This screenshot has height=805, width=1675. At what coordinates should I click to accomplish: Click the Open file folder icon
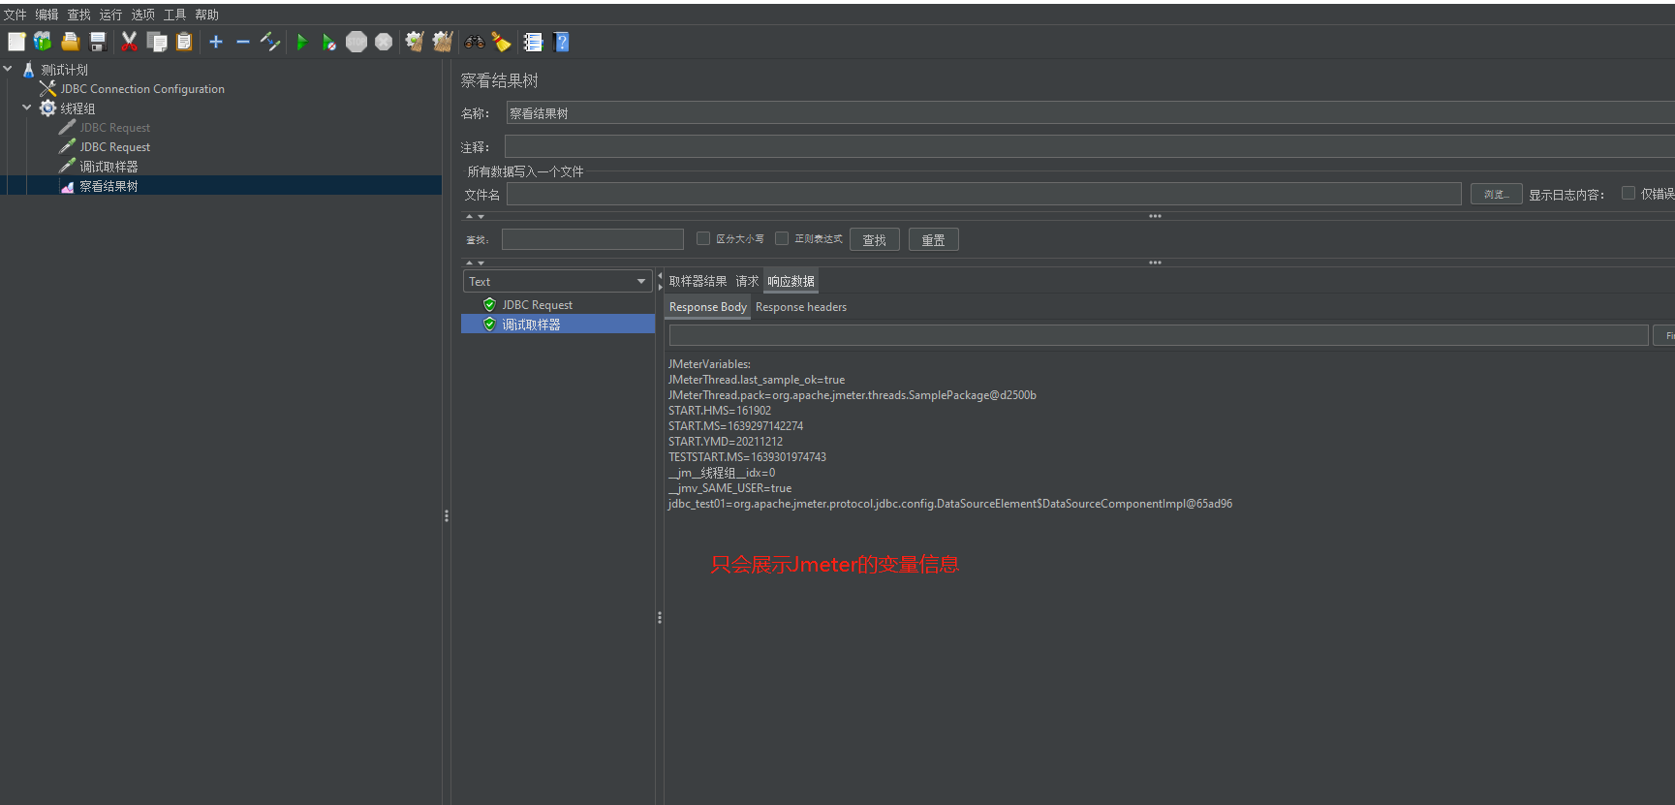pos(70,42)
